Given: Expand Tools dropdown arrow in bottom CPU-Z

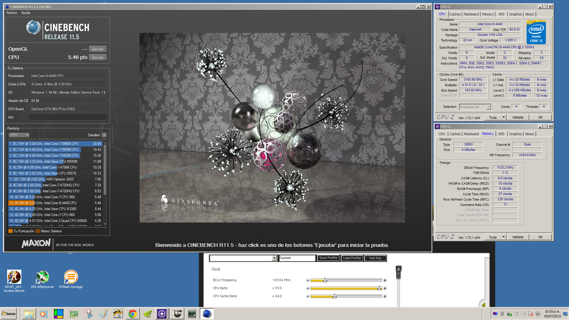Looking at the screenshot, I should point(503,237).
